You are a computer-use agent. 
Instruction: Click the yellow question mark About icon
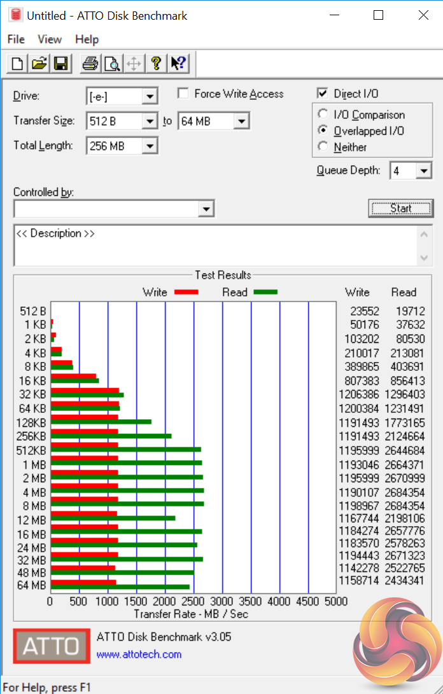tap(155, 64)
